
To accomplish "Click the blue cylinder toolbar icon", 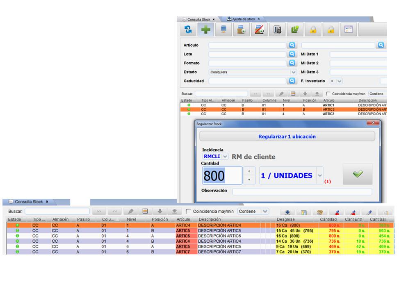I will [x=223, y=30].
